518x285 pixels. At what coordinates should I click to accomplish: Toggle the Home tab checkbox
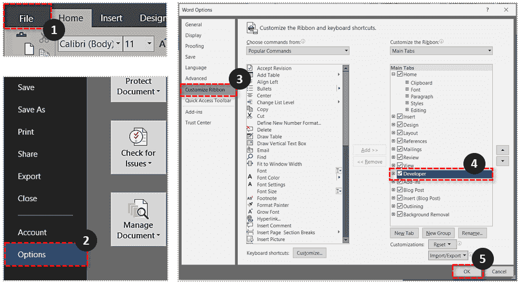[400, 74]
